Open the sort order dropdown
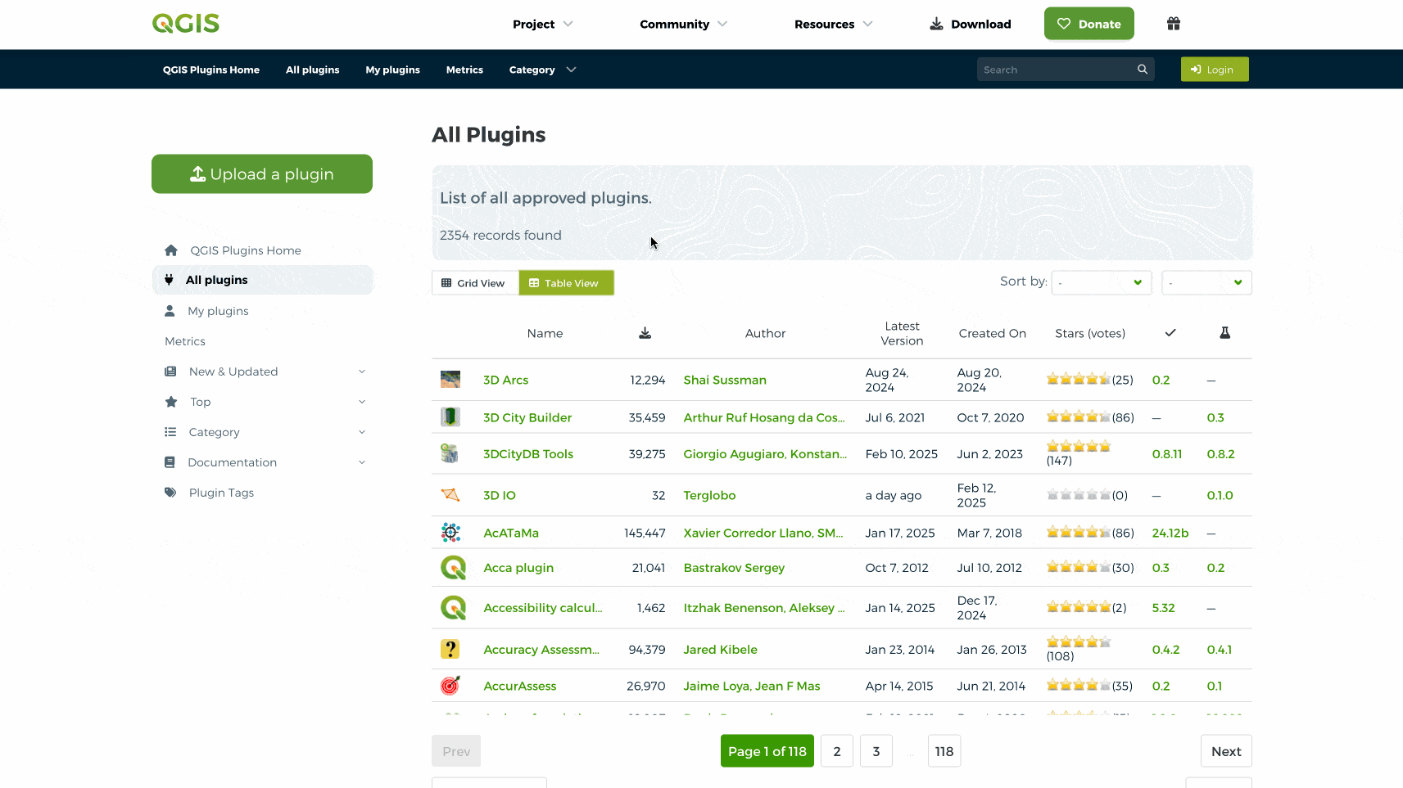The width and height of the screenshot is (1403, 788). coord(1206,283)
